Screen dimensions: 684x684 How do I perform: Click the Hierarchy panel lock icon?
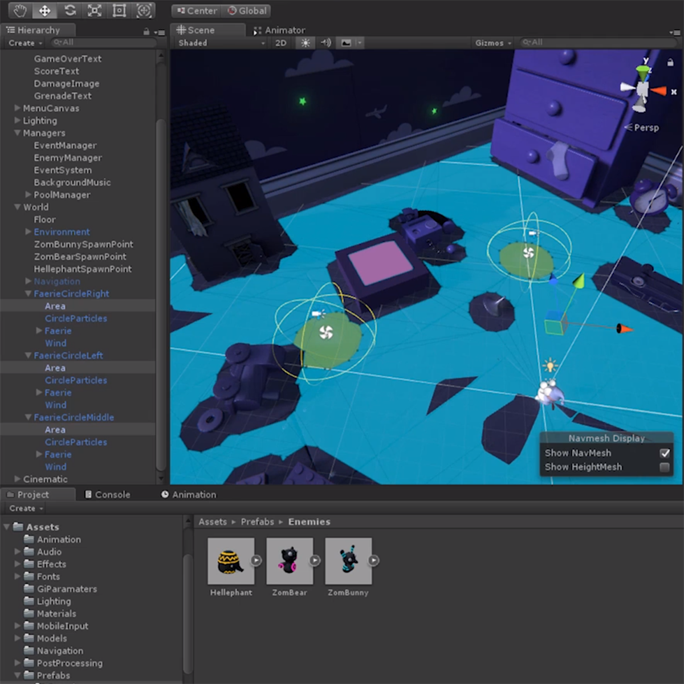click(146, 32)
